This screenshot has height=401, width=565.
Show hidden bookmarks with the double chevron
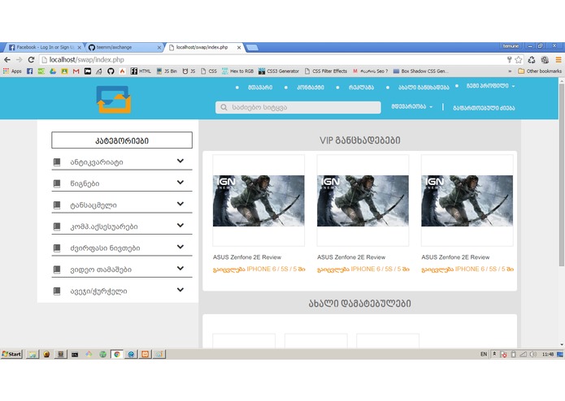click(510, 71)
